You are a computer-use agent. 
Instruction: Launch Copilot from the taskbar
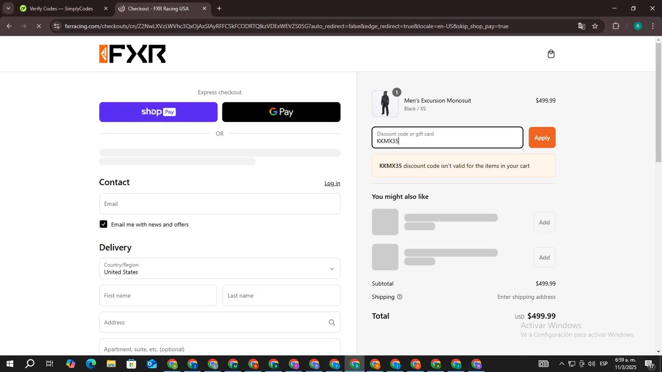pos(71,364)
